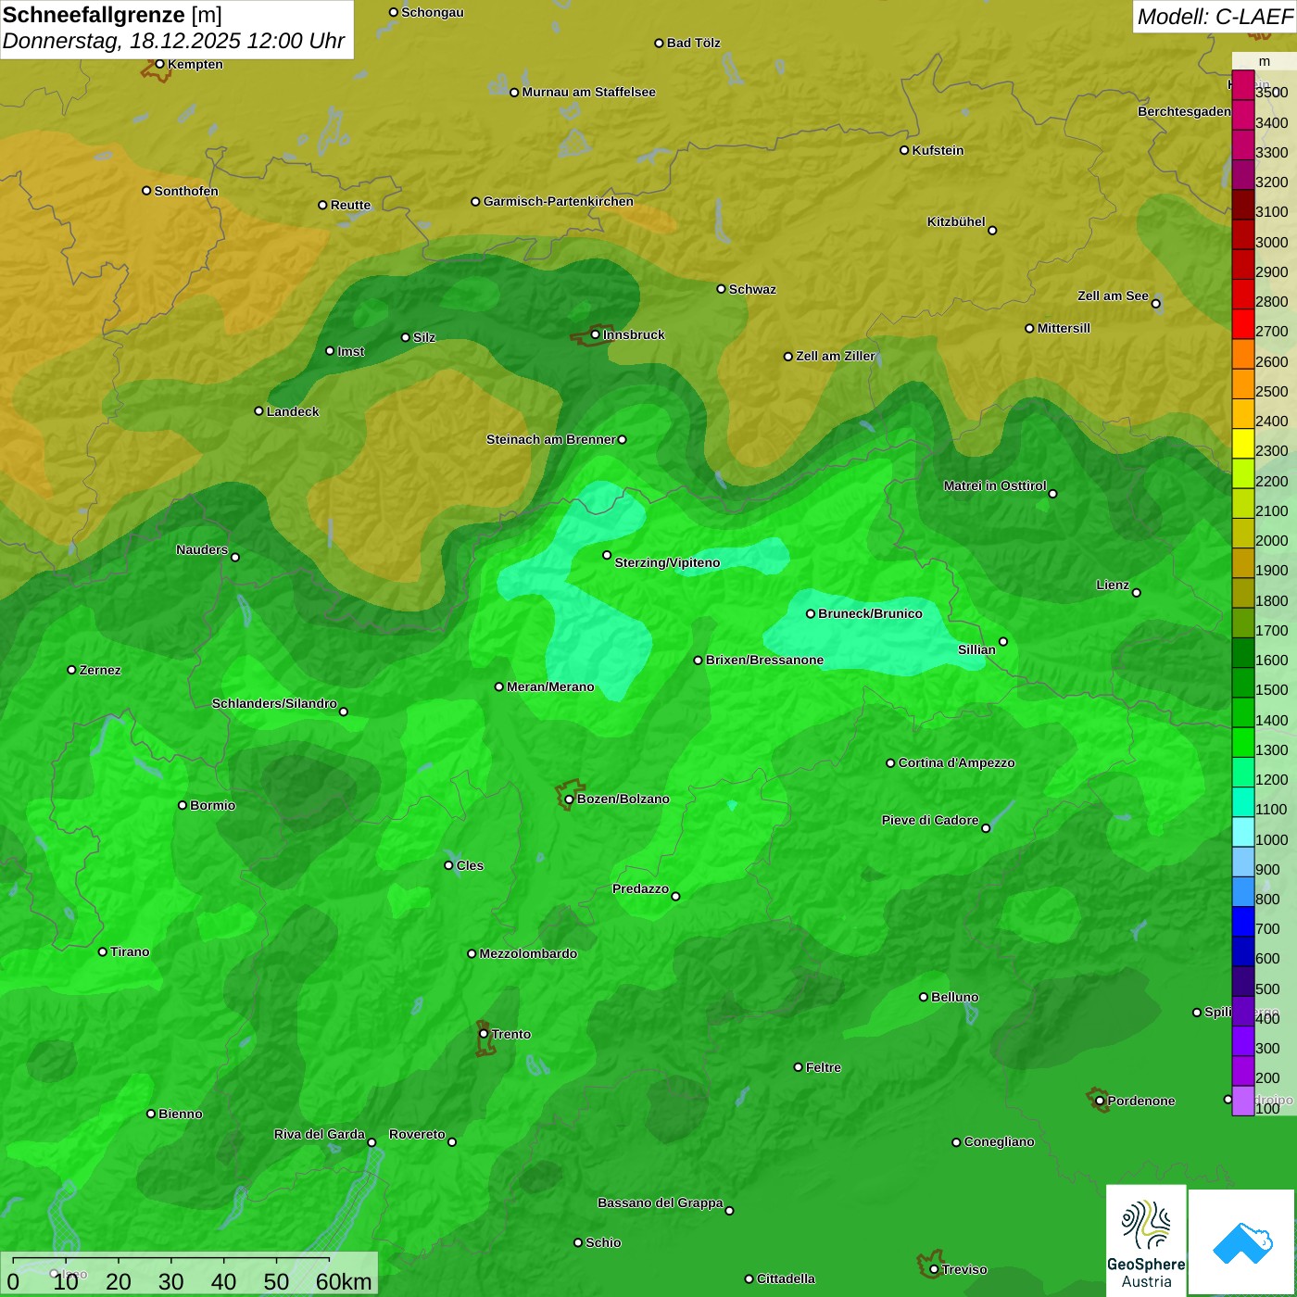Select the Nauders marker dot

coord(235,557)
